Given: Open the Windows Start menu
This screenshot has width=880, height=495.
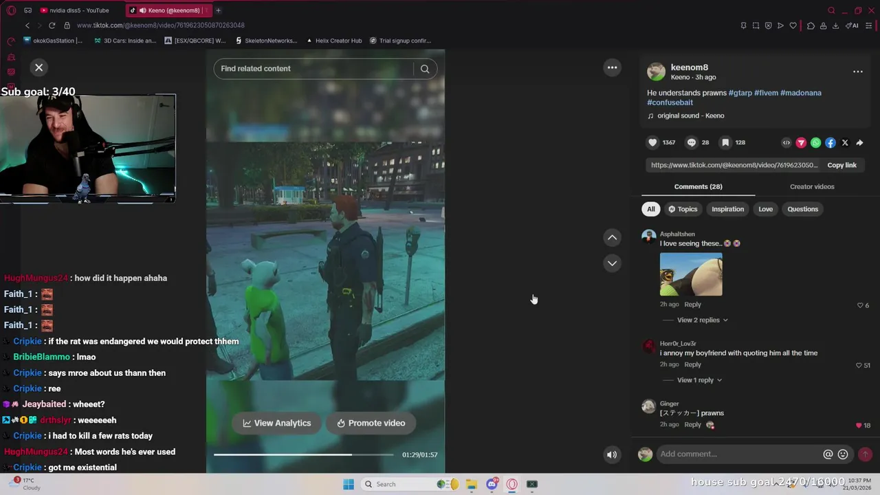Looking at the screenshot, I should click(x=349, y=484).
